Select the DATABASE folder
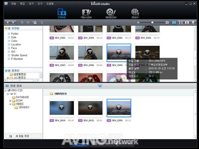 coord(22,97)
